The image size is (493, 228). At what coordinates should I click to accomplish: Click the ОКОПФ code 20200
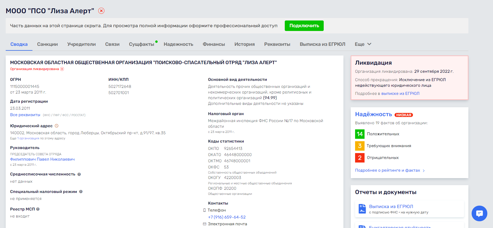tap(230, 188)
